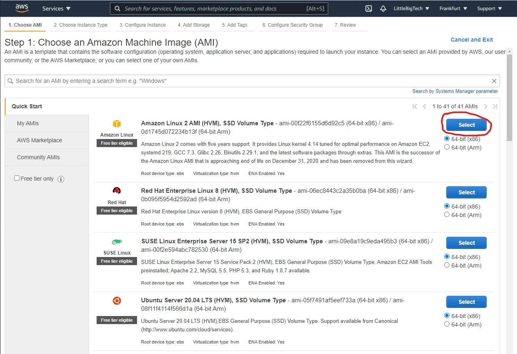This screenshot has height=354, width=517.
Task: Choose 64-bit (Arm) for Ubuntu Server 20.04
Action: point(447,324)
